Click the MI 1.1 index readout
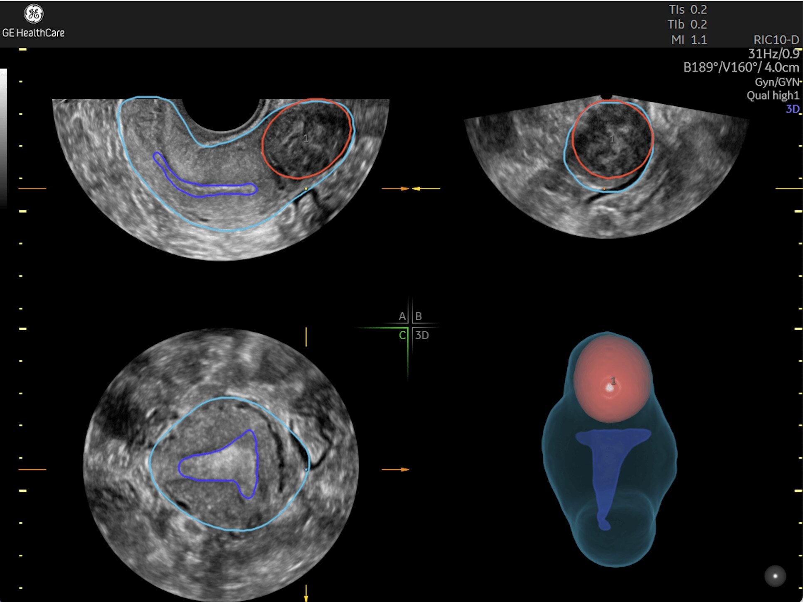The height and width of the screenshot is (602, 803). (688, 40)
